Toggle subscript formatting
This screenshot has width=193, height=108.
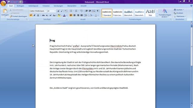click(x=47, y=15)
